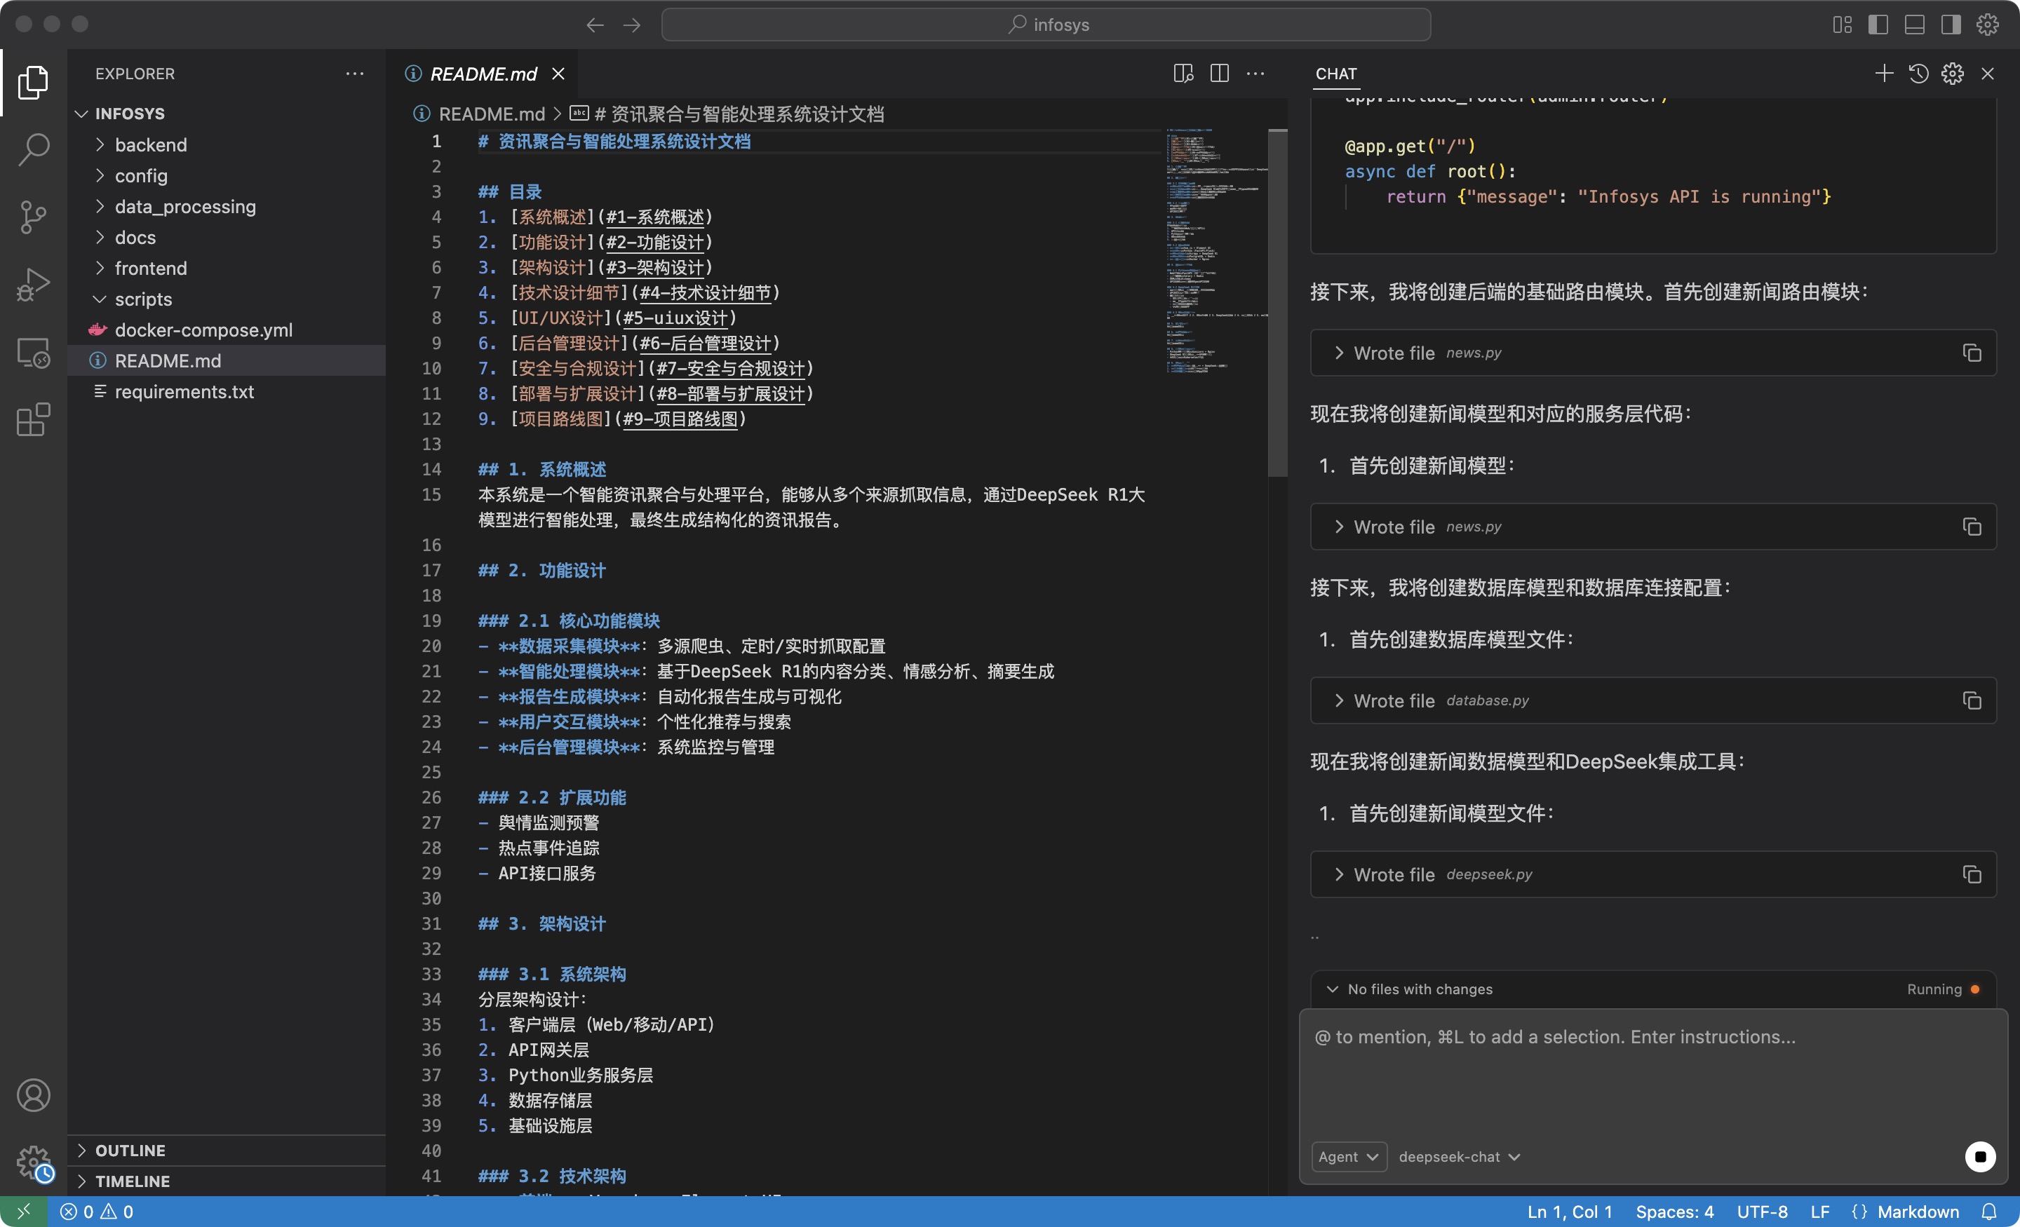This screenshot has width=2020, height=1227.
Task: Open the Remote Explorer view
Action: coord(33,353)
